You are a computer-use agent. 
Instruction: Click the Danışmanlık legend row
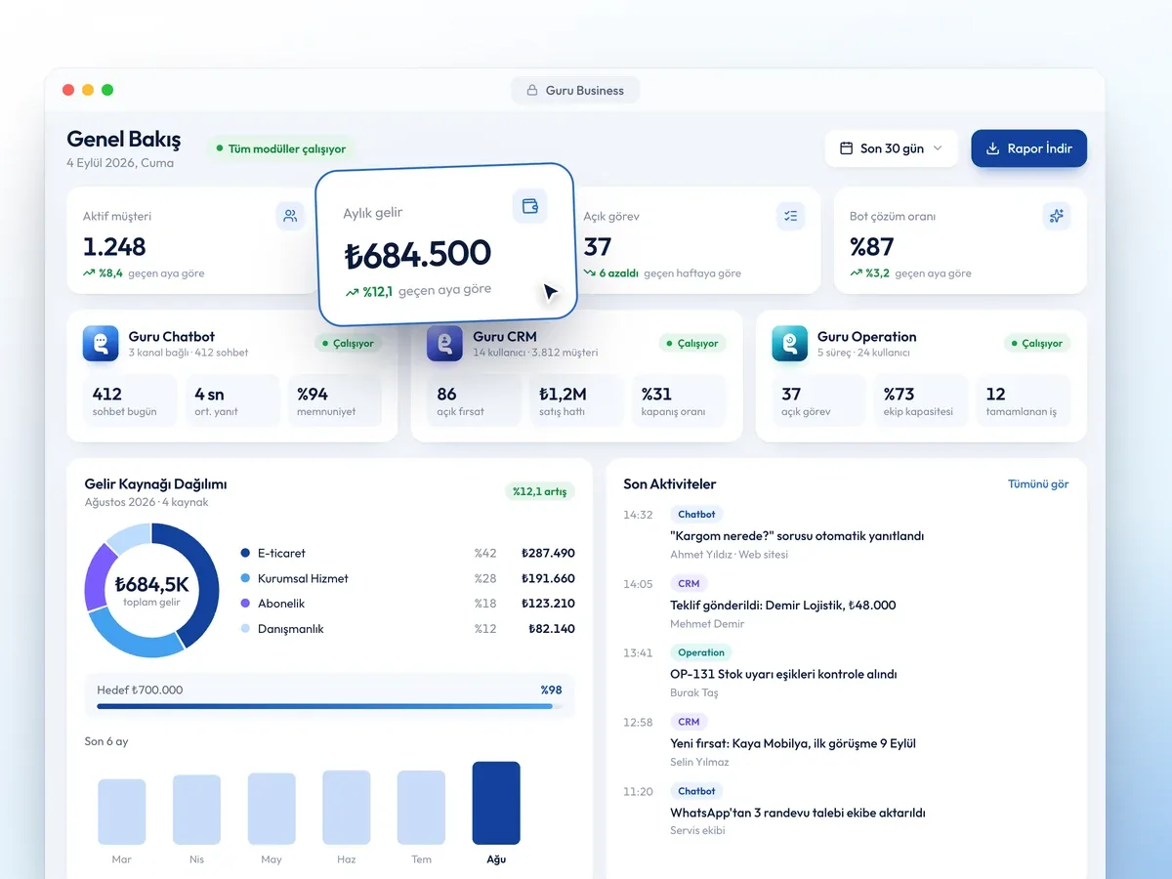coord(407,629)
